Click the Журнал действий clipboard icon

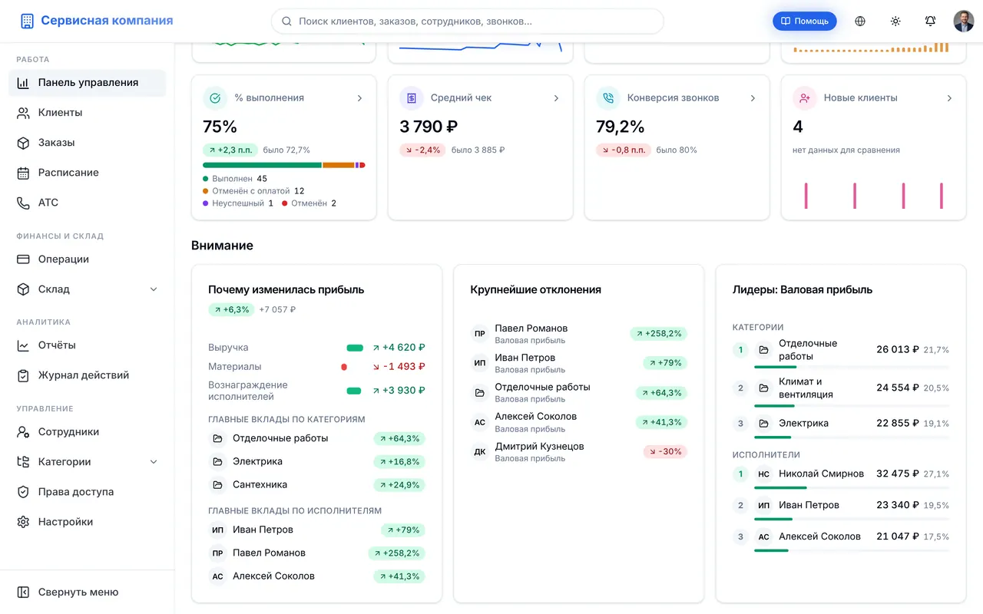23,375
